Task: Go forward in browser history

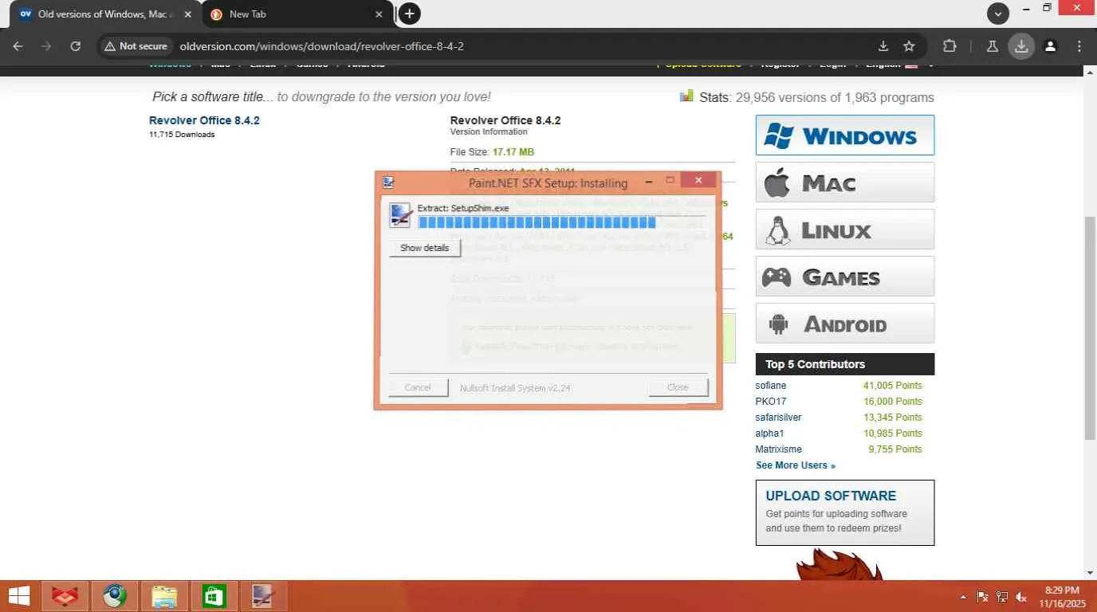Action: [46, 46]
